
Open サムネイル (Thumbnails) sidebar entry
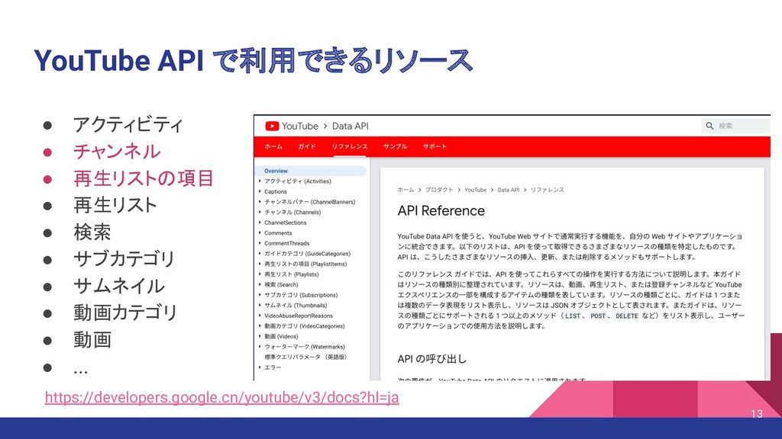296,306
